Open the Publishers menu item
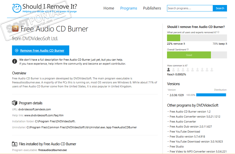Image resolution: width=235 pixels, height=154 pixels. [152, 8]
